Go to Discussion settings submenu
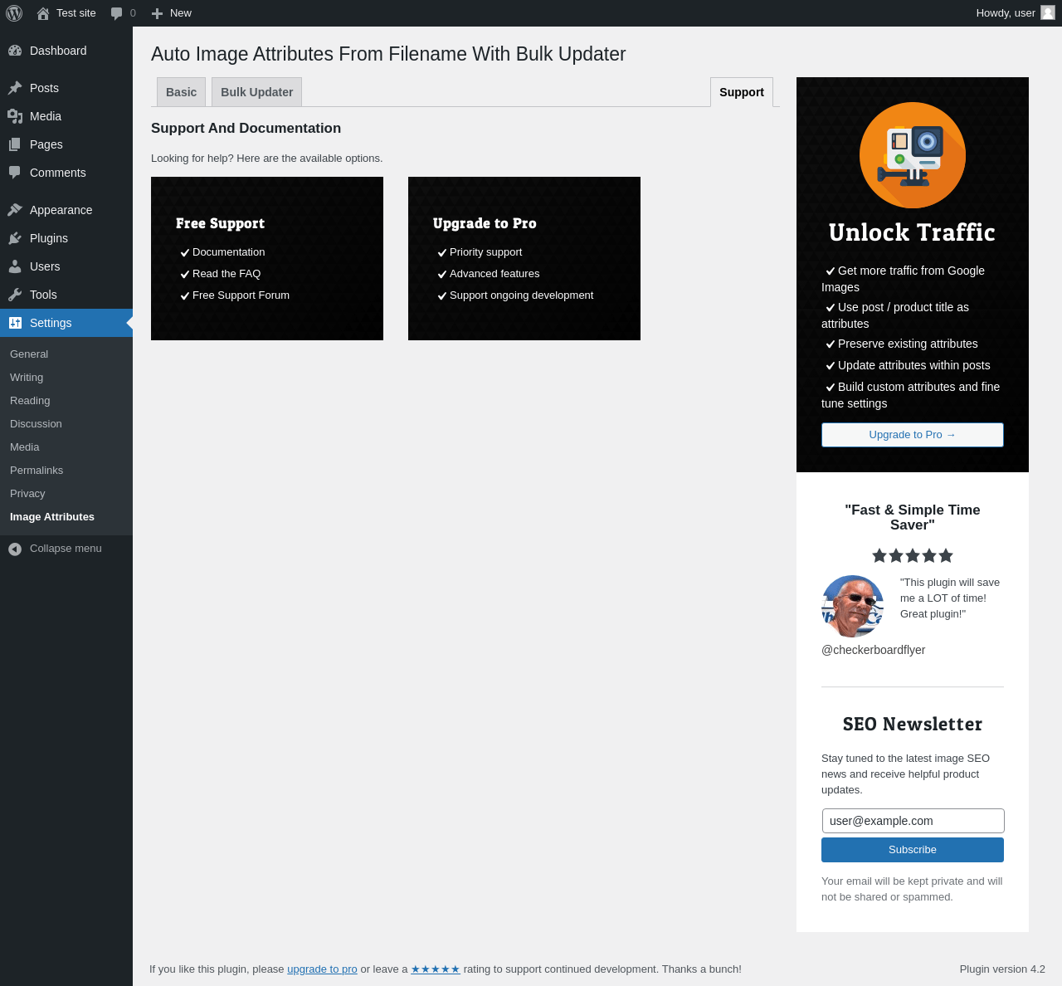1062x986 pixels. coord(36,423)
